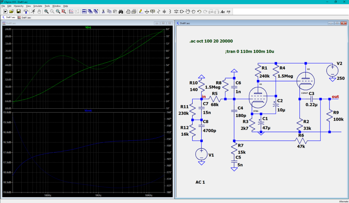Save the schematic with the floppy disk icon
Viewport: 349px width, 203px height.
[x=18, y=12]
